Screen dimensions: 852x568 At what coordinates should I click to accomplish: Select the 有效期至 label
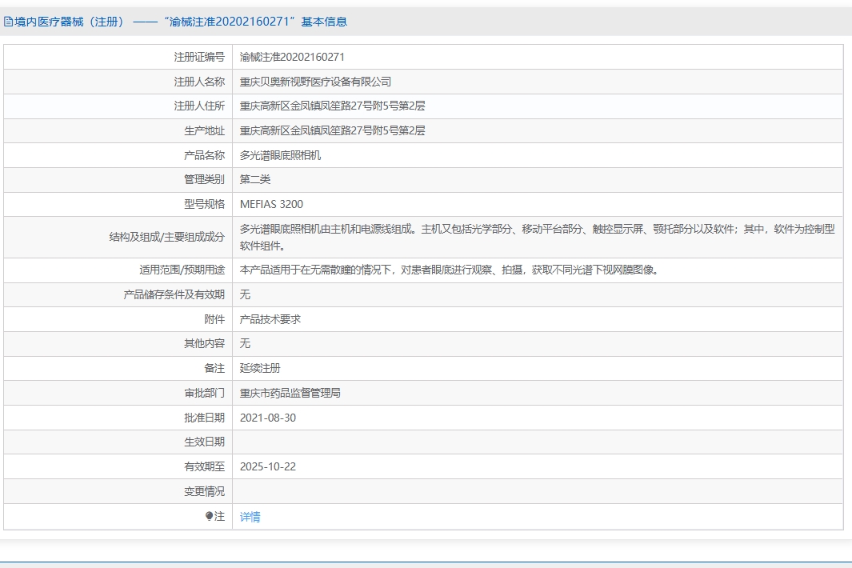pyautogui.click(x=204, y=467)
